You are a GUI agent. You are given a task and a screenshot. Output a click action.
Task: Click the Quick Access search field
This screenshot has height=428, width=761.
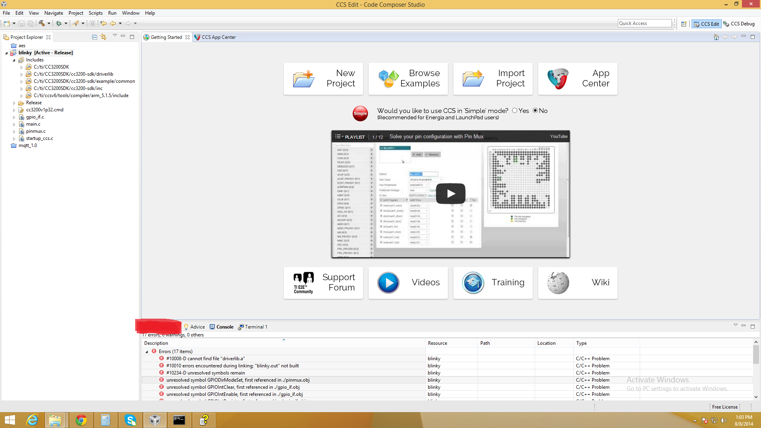pyautogui.click(x=644, y=23)
